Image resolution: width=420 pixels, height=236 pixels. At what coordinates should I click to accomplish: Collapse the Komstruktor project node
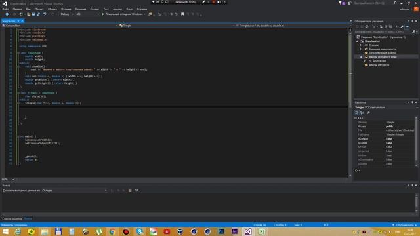357,41
